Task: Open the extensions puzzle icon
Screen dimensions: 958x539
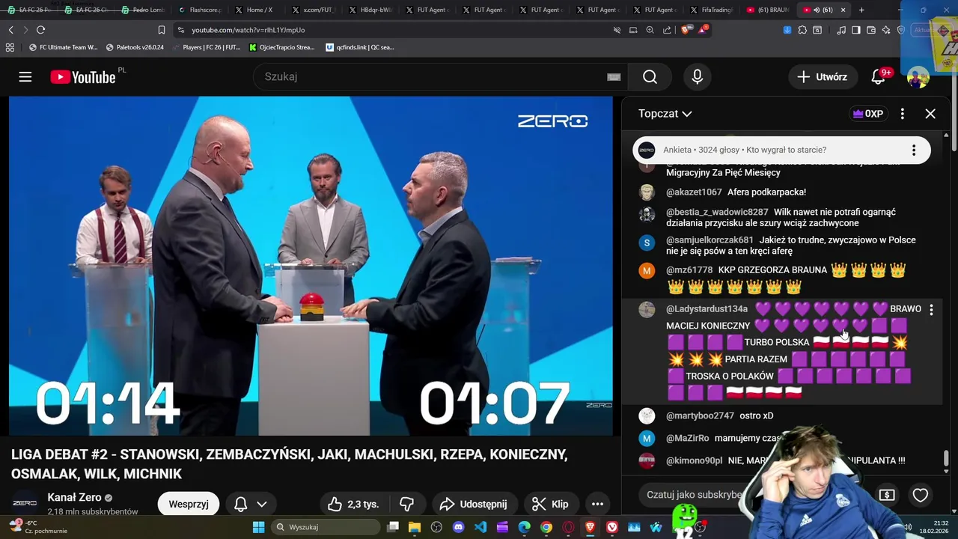Action: (802, 30)
